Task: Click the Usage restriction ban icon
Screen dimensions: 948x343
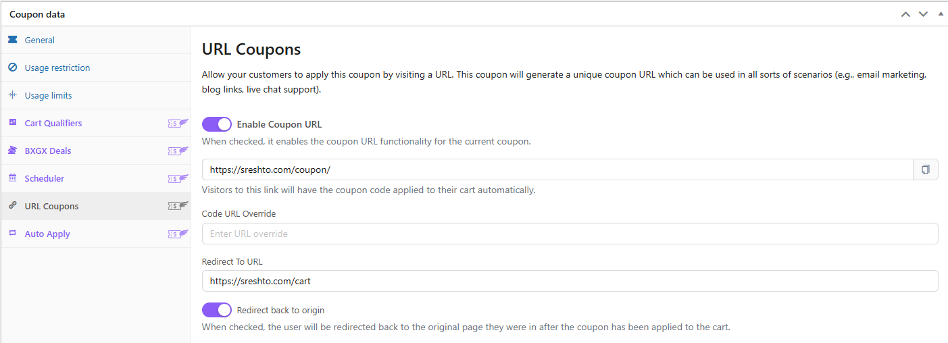Action: tap(12, 68)
